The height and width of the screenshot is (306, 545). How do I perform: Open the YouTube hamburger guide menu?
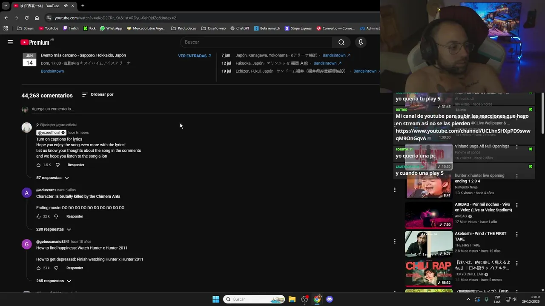pos(10,42)
